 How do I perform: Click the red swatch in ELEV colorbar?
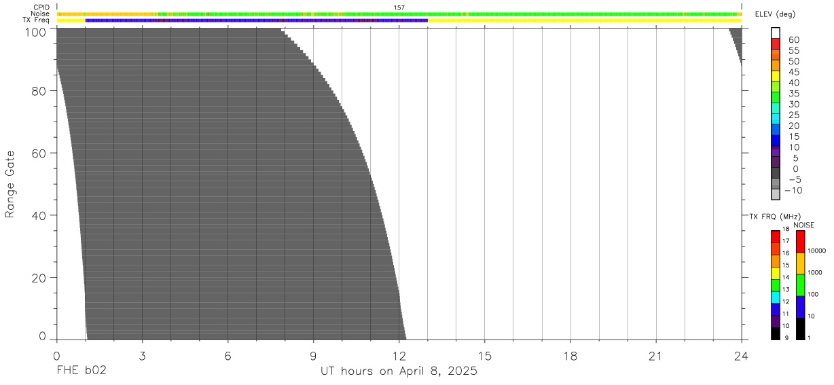coord(776,43)
